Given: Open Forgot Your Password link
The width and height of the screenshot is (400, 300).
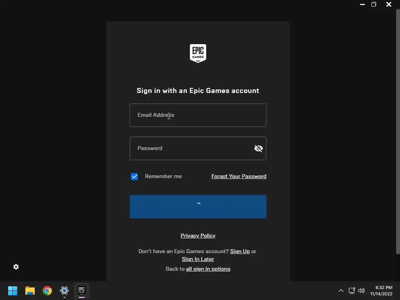Looking at the screenshot, I should pos(239,176).
